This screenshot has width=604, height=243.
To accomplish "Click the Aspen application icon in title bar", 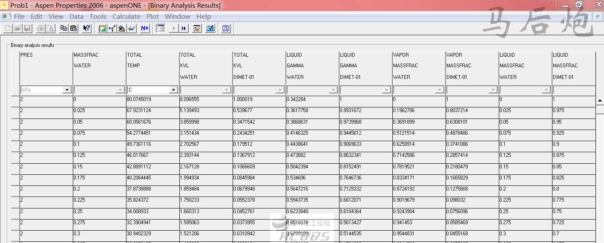I will pos(4,5).
